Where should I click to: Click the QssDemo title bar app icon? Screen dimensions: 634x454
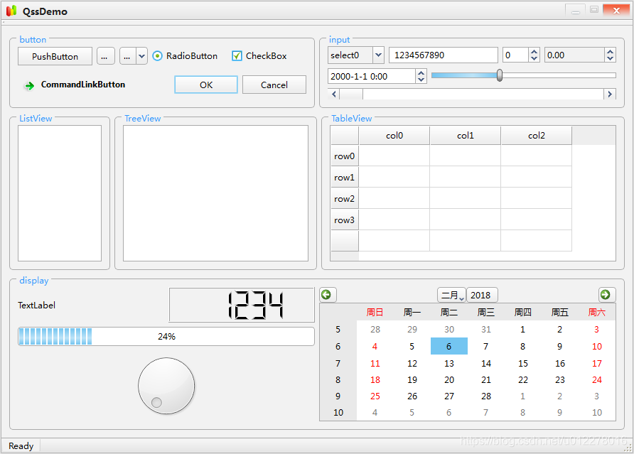click(11, 11)
